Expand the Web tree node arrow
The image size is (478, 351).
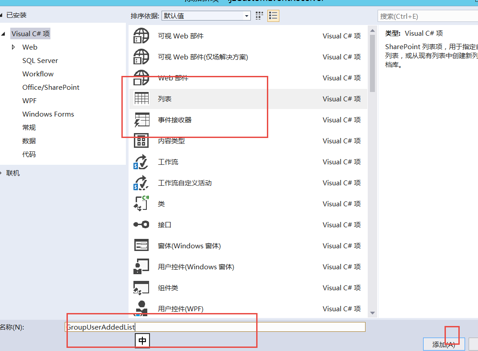click(x=13, y=47)
